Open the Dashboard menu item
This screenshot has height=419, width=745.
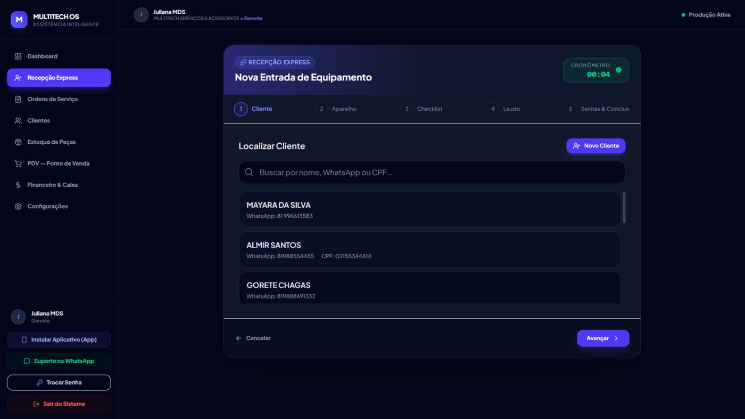59,56
